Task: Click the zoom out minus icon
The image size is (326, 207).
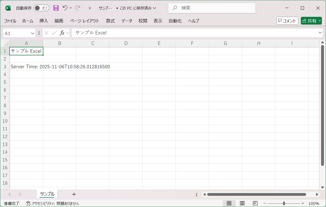Action: click(x=265, y=203)
